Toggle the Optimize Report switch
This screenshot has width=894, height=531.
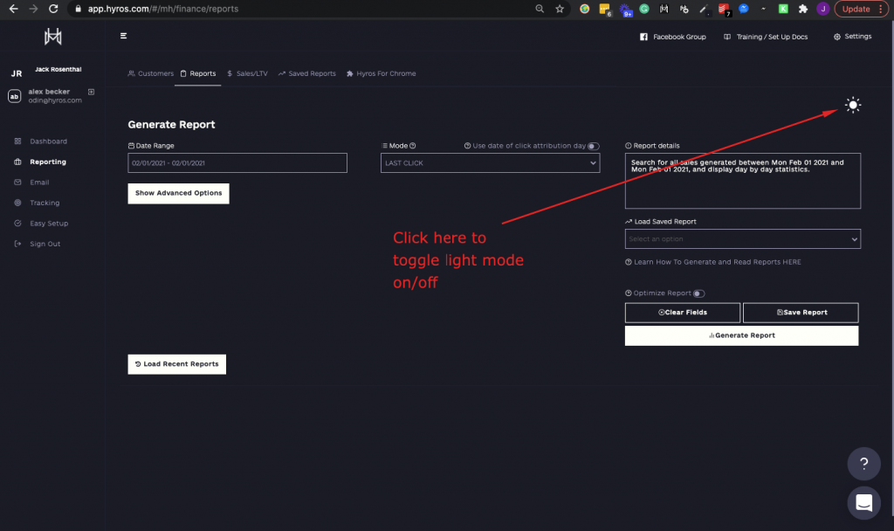699,293
